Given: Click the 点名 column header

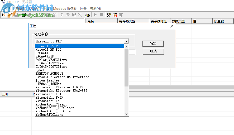Looking at the screenshot, I should pyautogui.click(x=102, y=21).
